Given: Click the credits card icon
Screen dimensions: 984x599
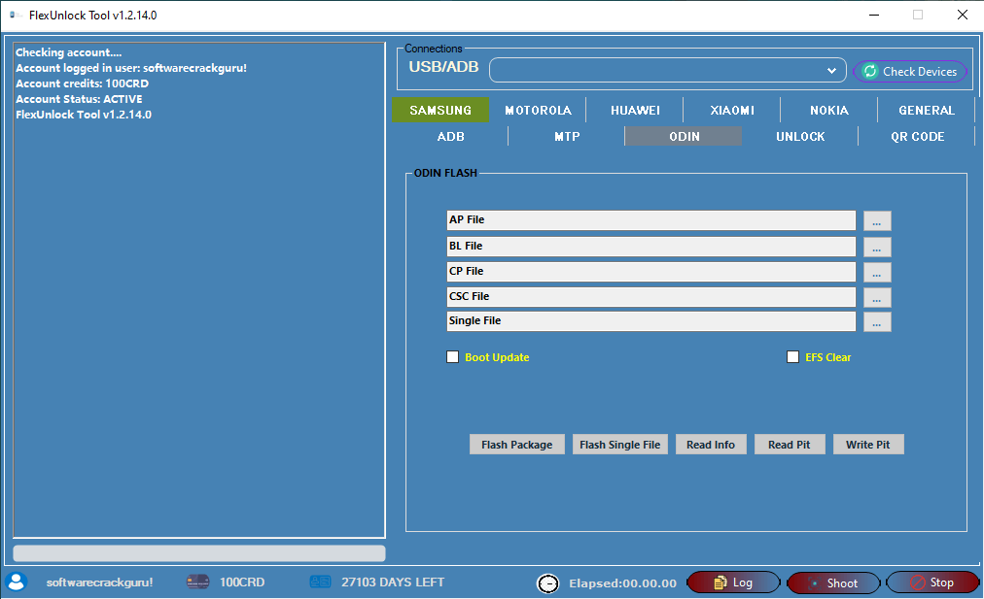Looking at the screenshot, I should click(197, 582).
